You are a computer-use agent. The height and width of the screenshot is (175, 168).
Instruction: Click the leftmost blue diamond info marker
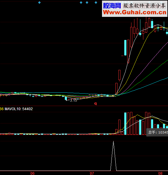[39, 2]
